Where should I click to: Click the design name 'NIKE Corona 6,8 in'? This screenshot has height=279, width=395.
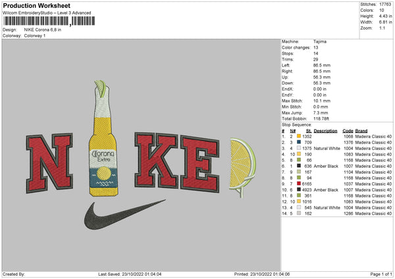coord(43,30)
